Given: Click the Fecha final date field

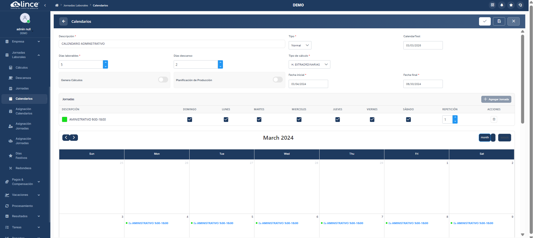Looking at the screenshot, I should pos(423,84).
